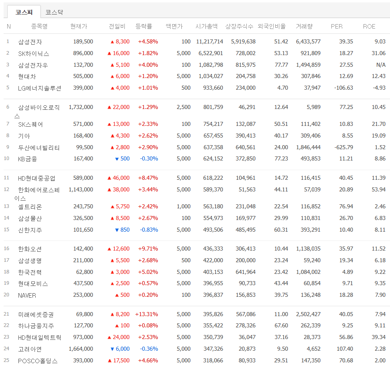This screenshot has width=390, height=370.
Task: Select HD현대중공업 change rate +8.47%
Action: pos(148,178)
